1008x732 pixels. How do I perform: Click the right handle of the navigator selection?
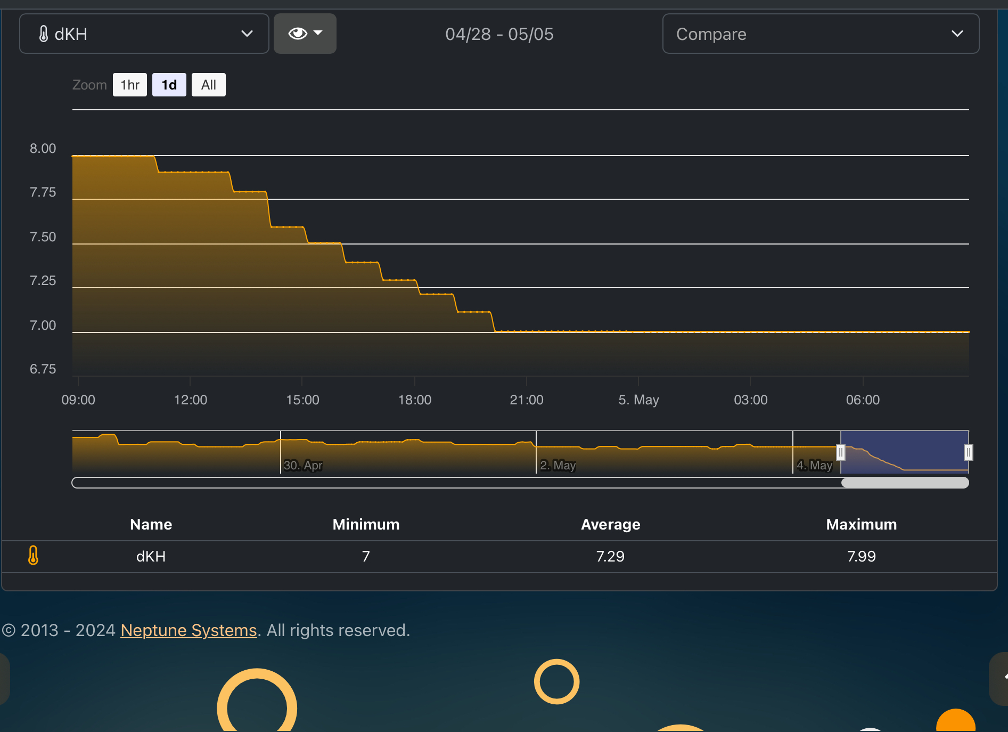[968, 452]
